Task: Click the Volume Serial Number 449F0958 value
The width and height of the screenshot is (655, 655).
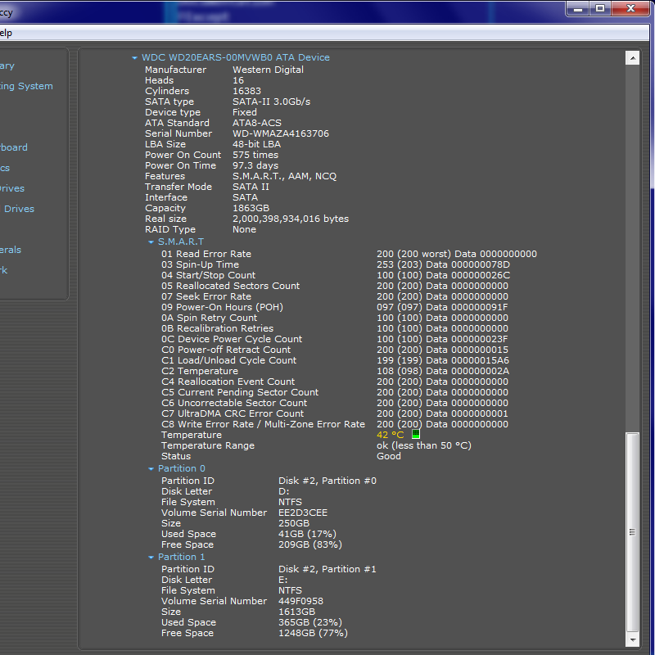Action: pos(300,602)
